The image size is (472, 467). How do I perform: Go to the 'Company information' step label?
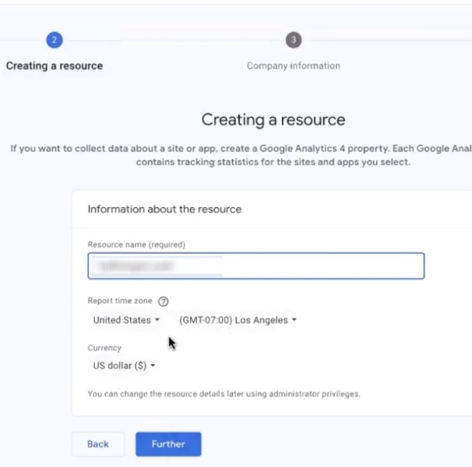point(293,66)
